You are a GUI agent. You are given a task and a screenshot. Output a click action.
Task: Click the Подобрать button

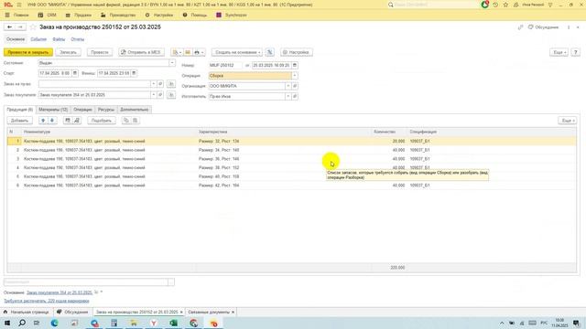(102, 121)
